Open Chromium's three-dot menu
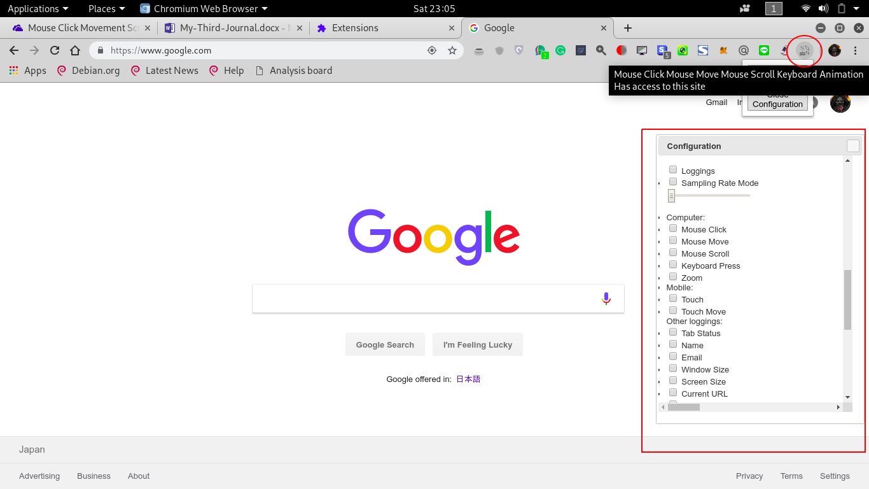 click(856, 50)
